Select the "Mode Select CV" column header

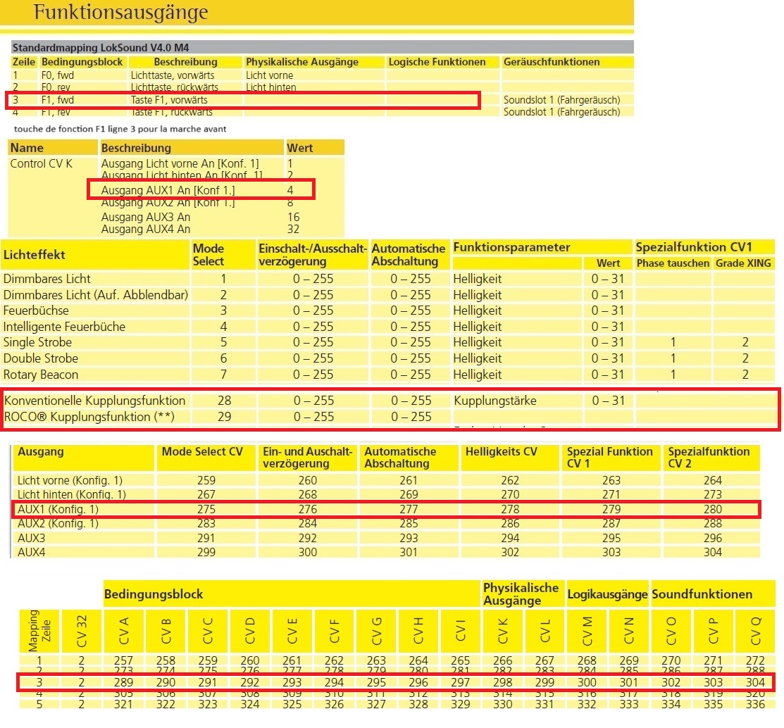tap(202, 452)
